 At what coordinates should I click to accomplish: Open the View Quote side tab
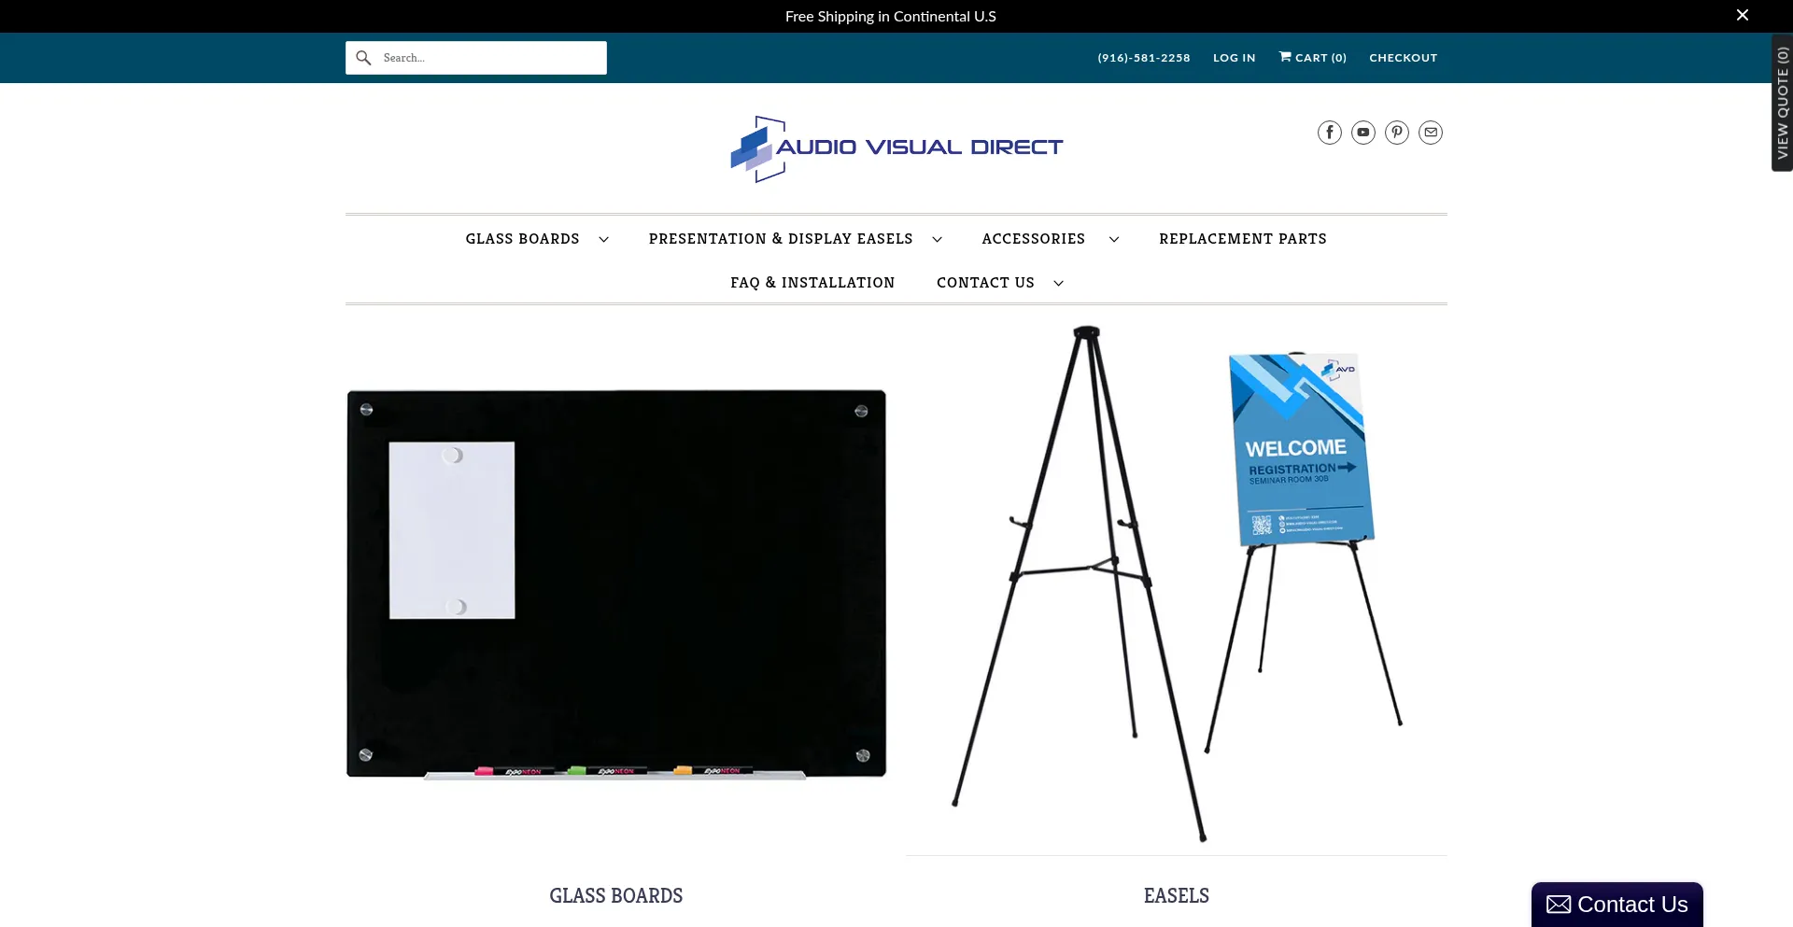(x=1782, y=103)
